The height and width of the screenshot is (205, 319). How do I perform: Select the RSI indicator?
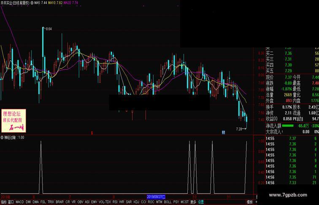tap(115, 202)
